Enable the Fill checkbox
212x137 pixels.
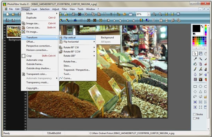(x=194, y=118)
